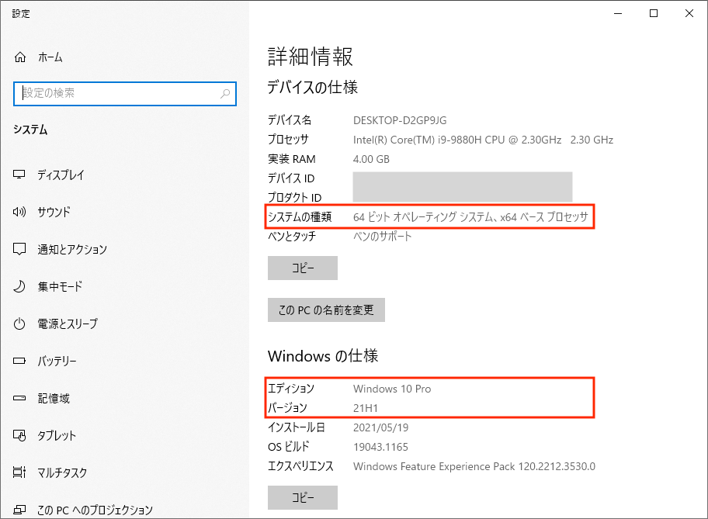Open 電源とスリープ via the power icon
The width and height of the screenshot is (708, 519).
pyautogui.click(x=19, y=324)
